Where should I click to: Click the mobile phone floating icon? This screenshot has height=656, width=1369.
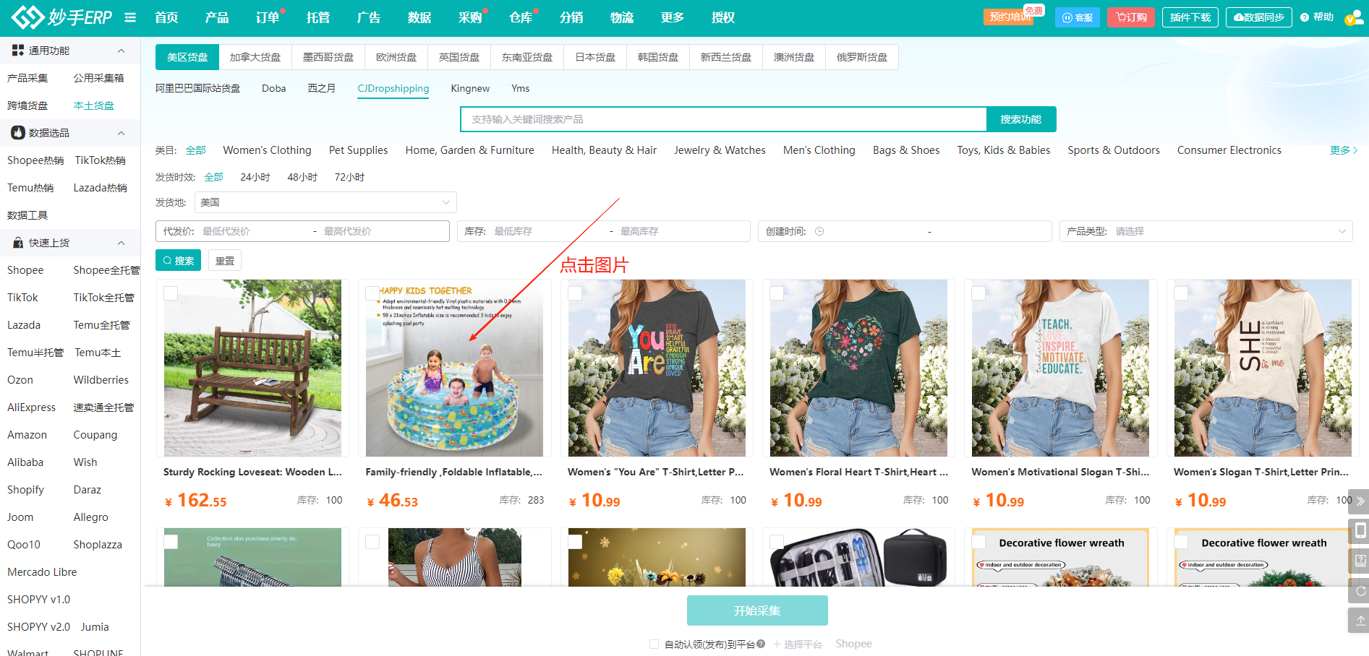tap(1360, 531)
